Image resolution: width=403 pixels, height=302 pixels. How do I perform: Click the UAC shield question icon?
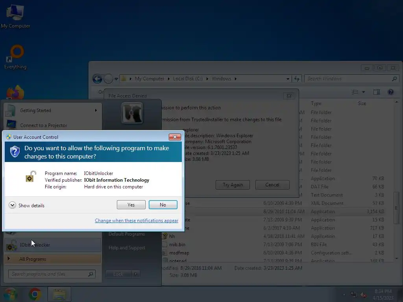[15, 152]
